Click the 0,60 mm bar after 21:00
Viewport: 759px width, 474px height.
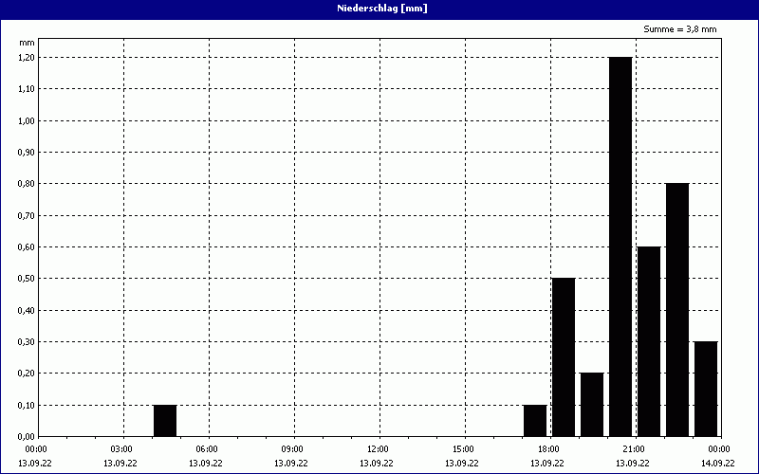[x=649, y=341]
